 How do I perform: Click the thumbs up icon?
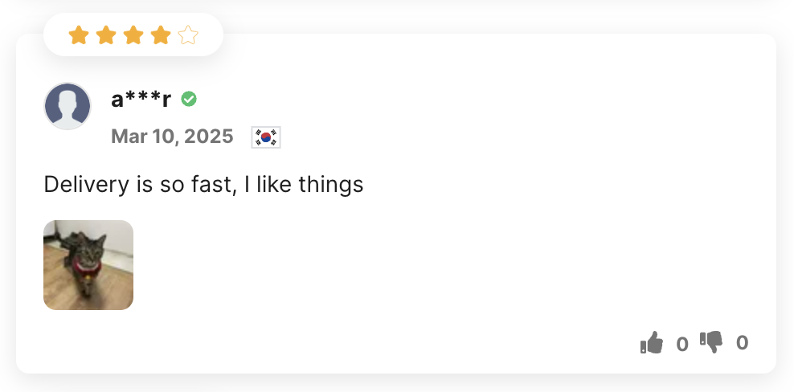pyautogui.click(x=652, y=343)
